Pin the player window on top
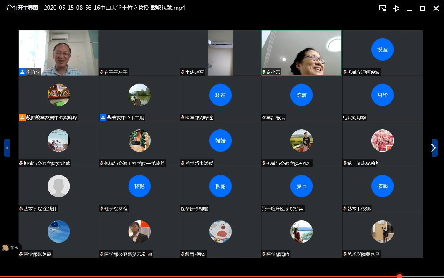 (x=396, y=8)
